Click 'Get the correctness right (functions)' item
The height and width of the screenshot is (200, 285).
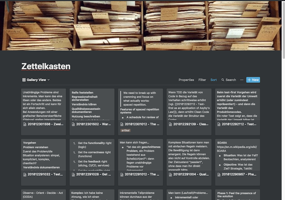tap(94, 154)
